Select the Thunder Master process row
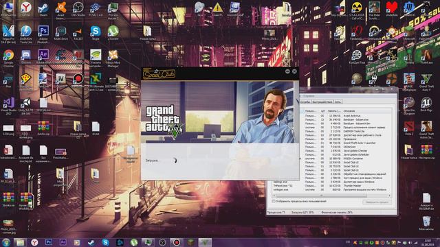Viewport: 440px width, 247px height. coord(331,186)
